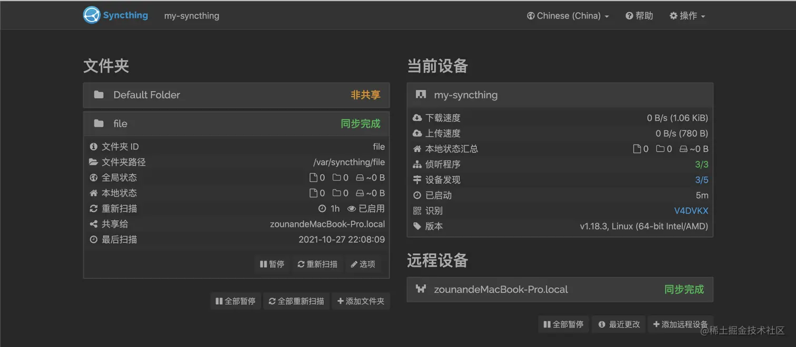Open the 操作 actions dropdown menu
This screenshot has width=796, height=347.
coord(687,16)
